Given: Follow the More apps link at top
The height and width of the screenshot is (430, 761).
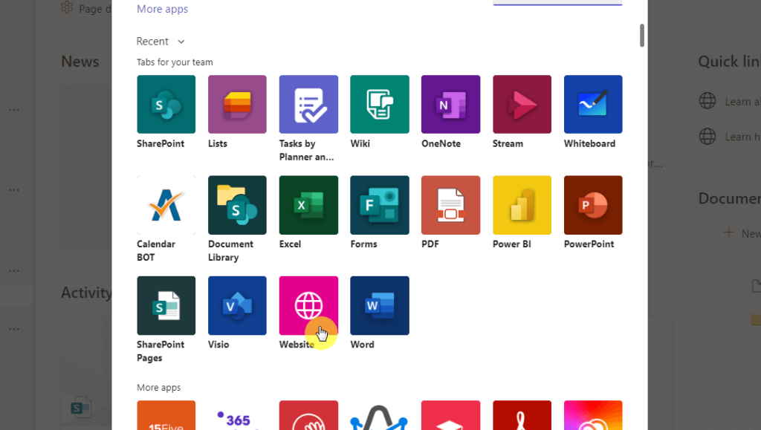Looking at the screenshot, I should pyautogui.click(x=162, y=9).
